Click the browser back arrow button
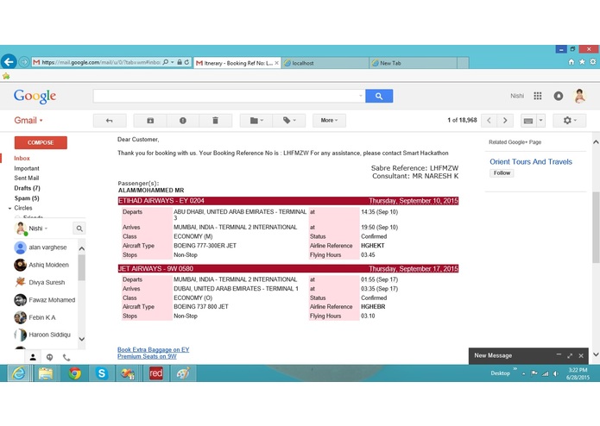 point(9,62)
